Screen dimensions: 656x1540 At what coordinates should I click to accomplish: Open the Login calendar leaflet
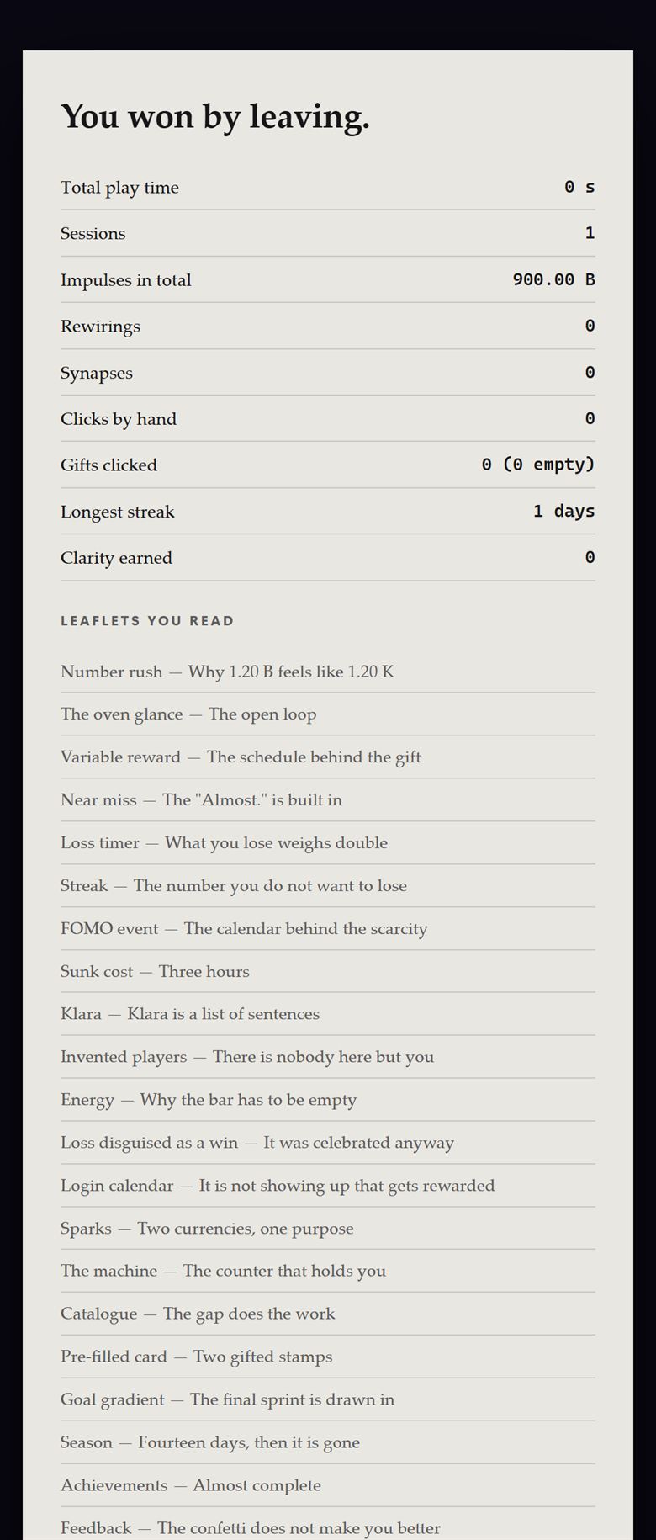(328, 1186)
